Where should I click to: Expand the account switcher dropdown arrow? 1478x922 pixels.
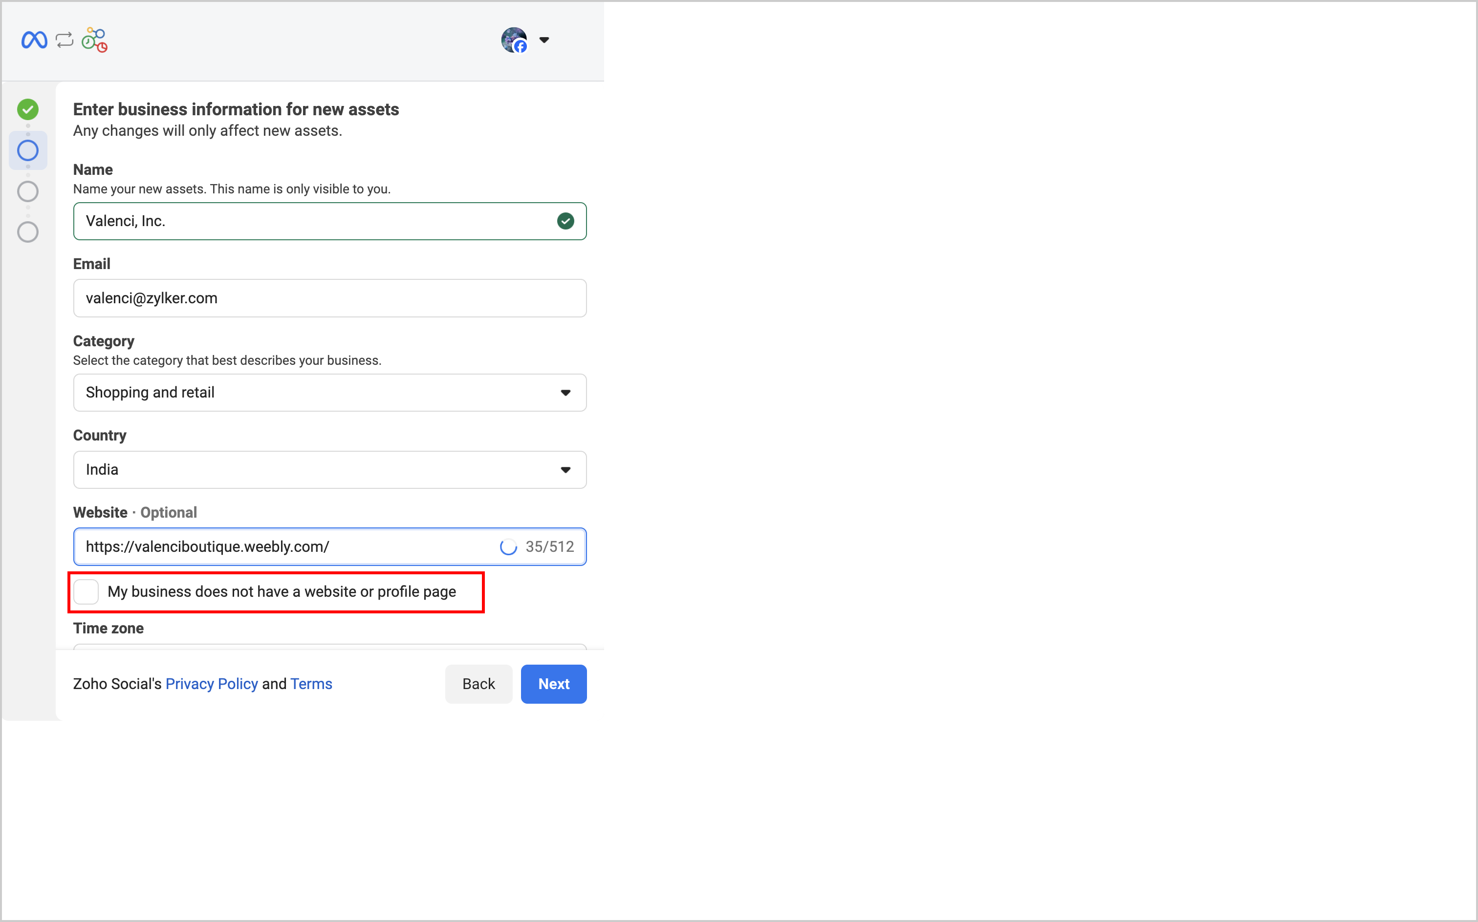[x=543, y=40]
